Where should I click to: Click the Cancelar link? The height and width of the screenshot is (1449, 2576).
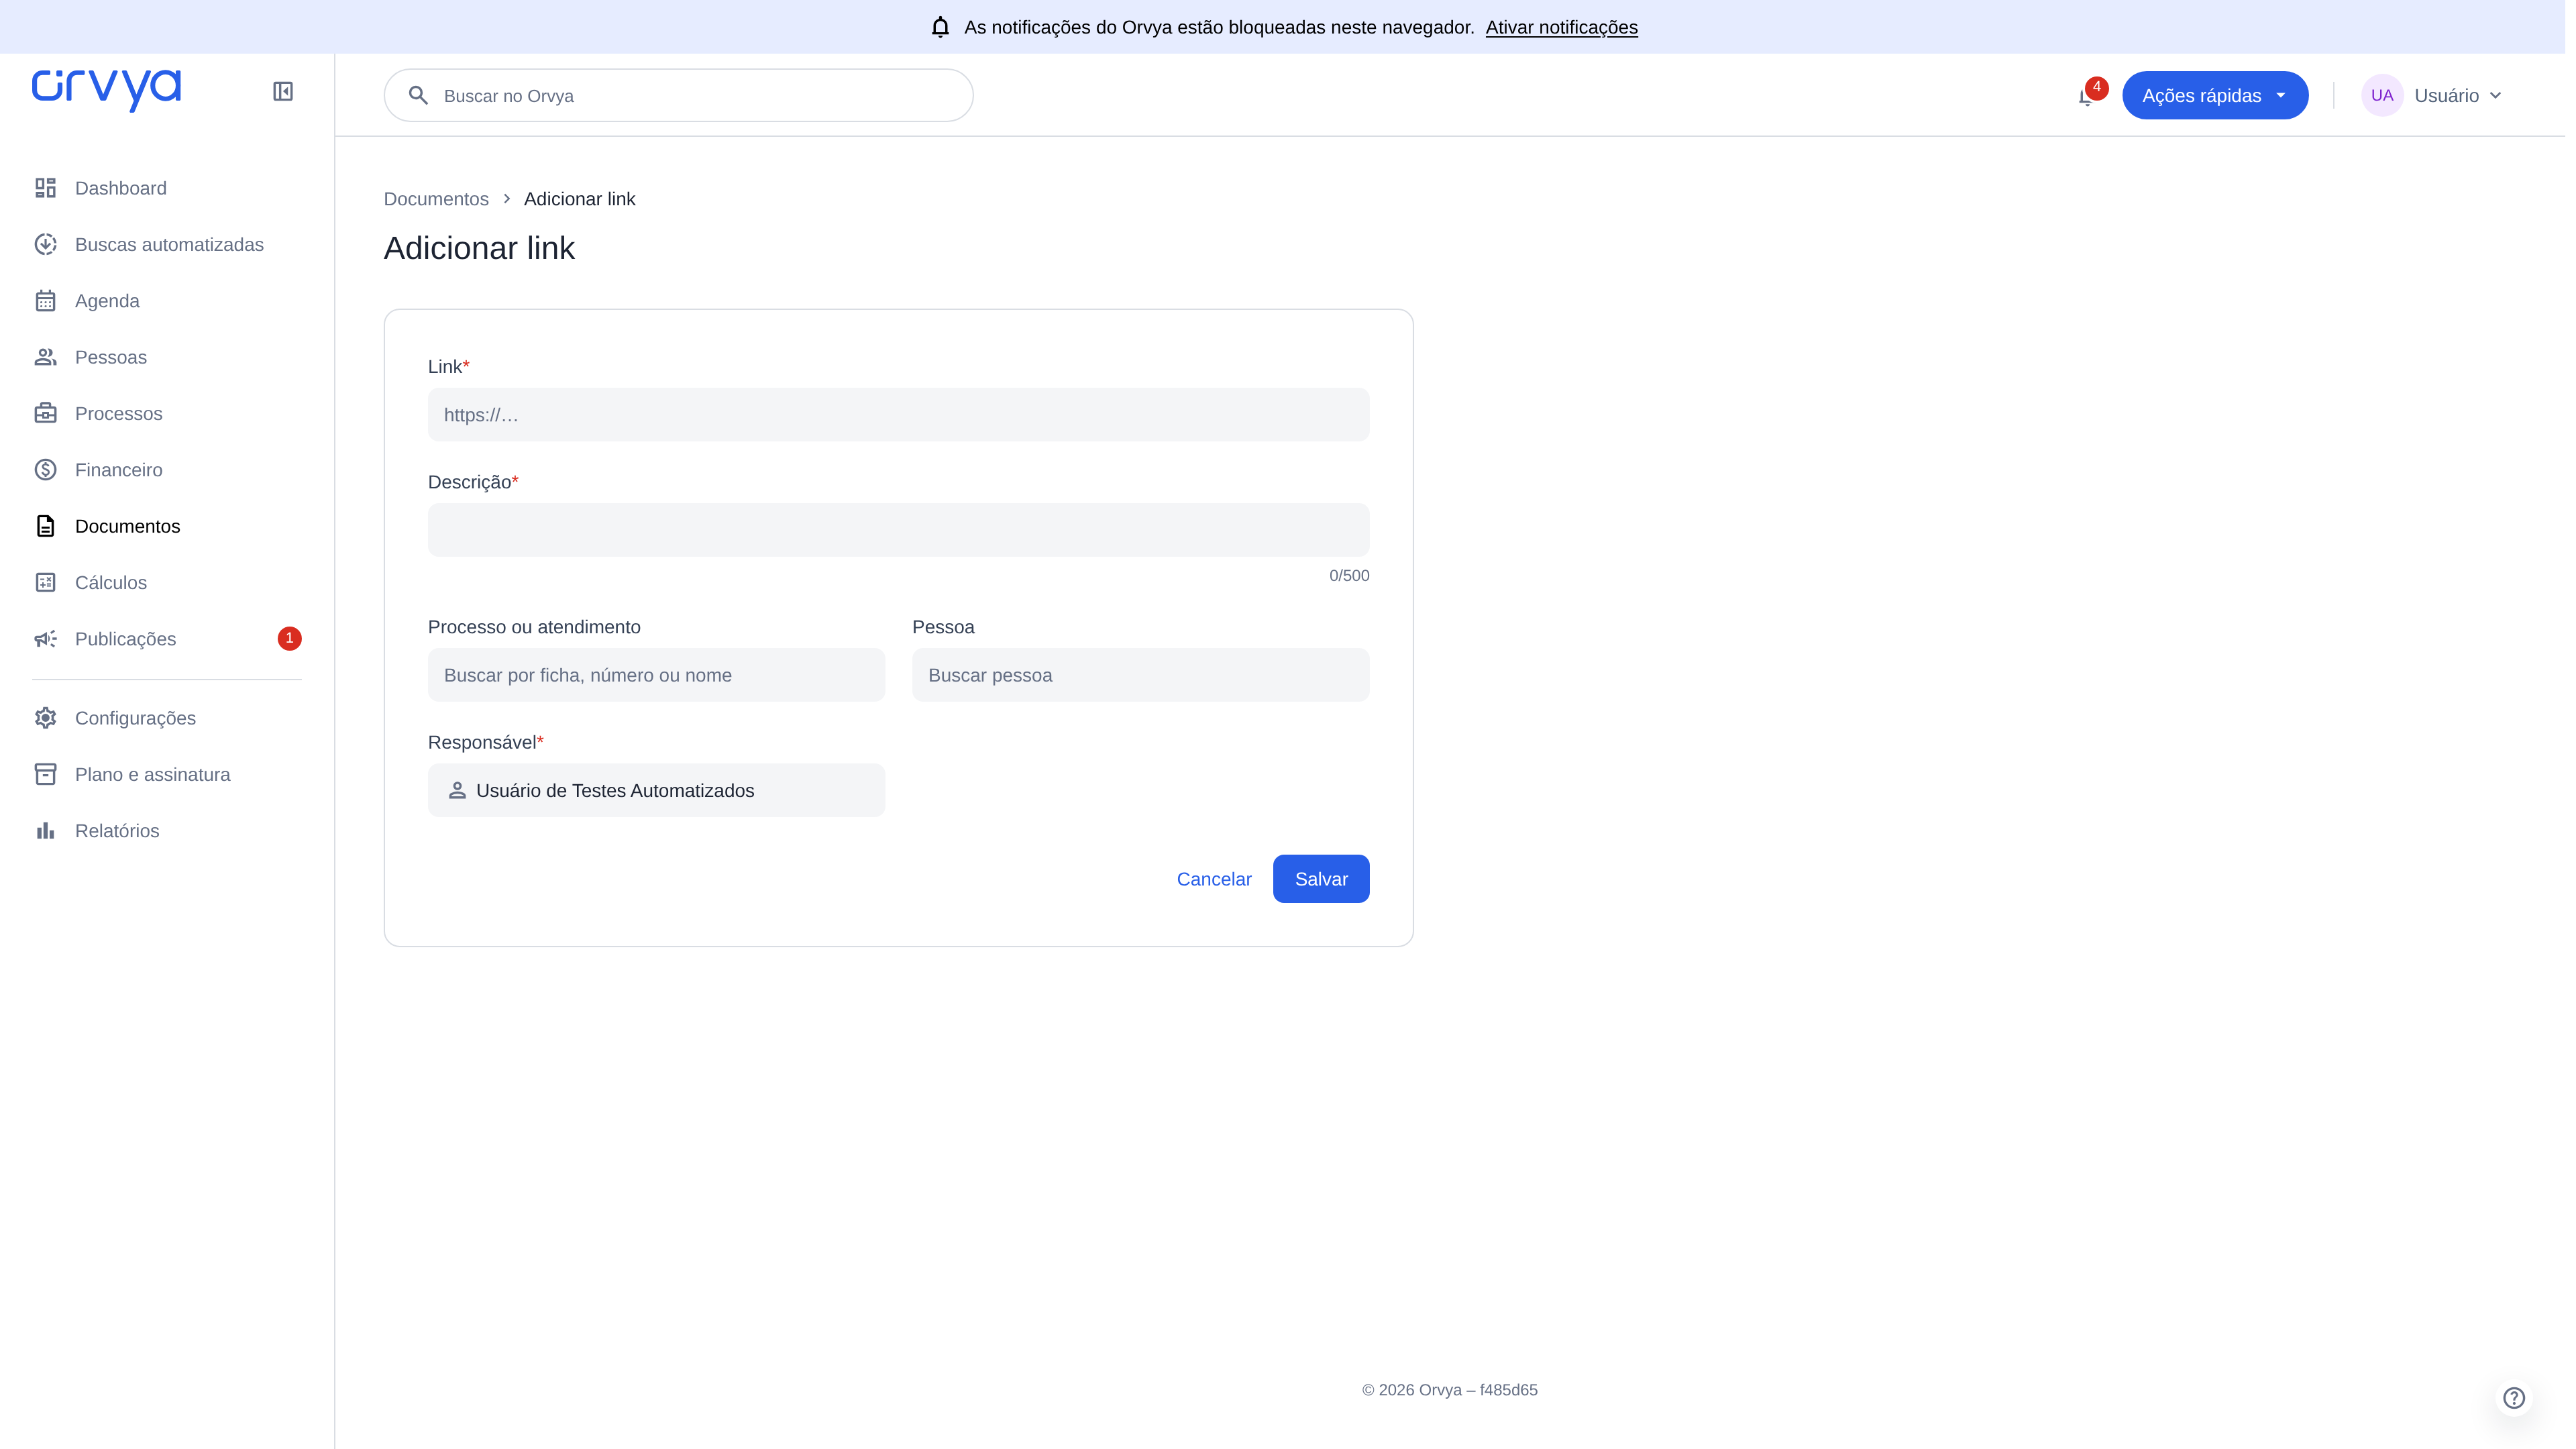(1214, 879)
